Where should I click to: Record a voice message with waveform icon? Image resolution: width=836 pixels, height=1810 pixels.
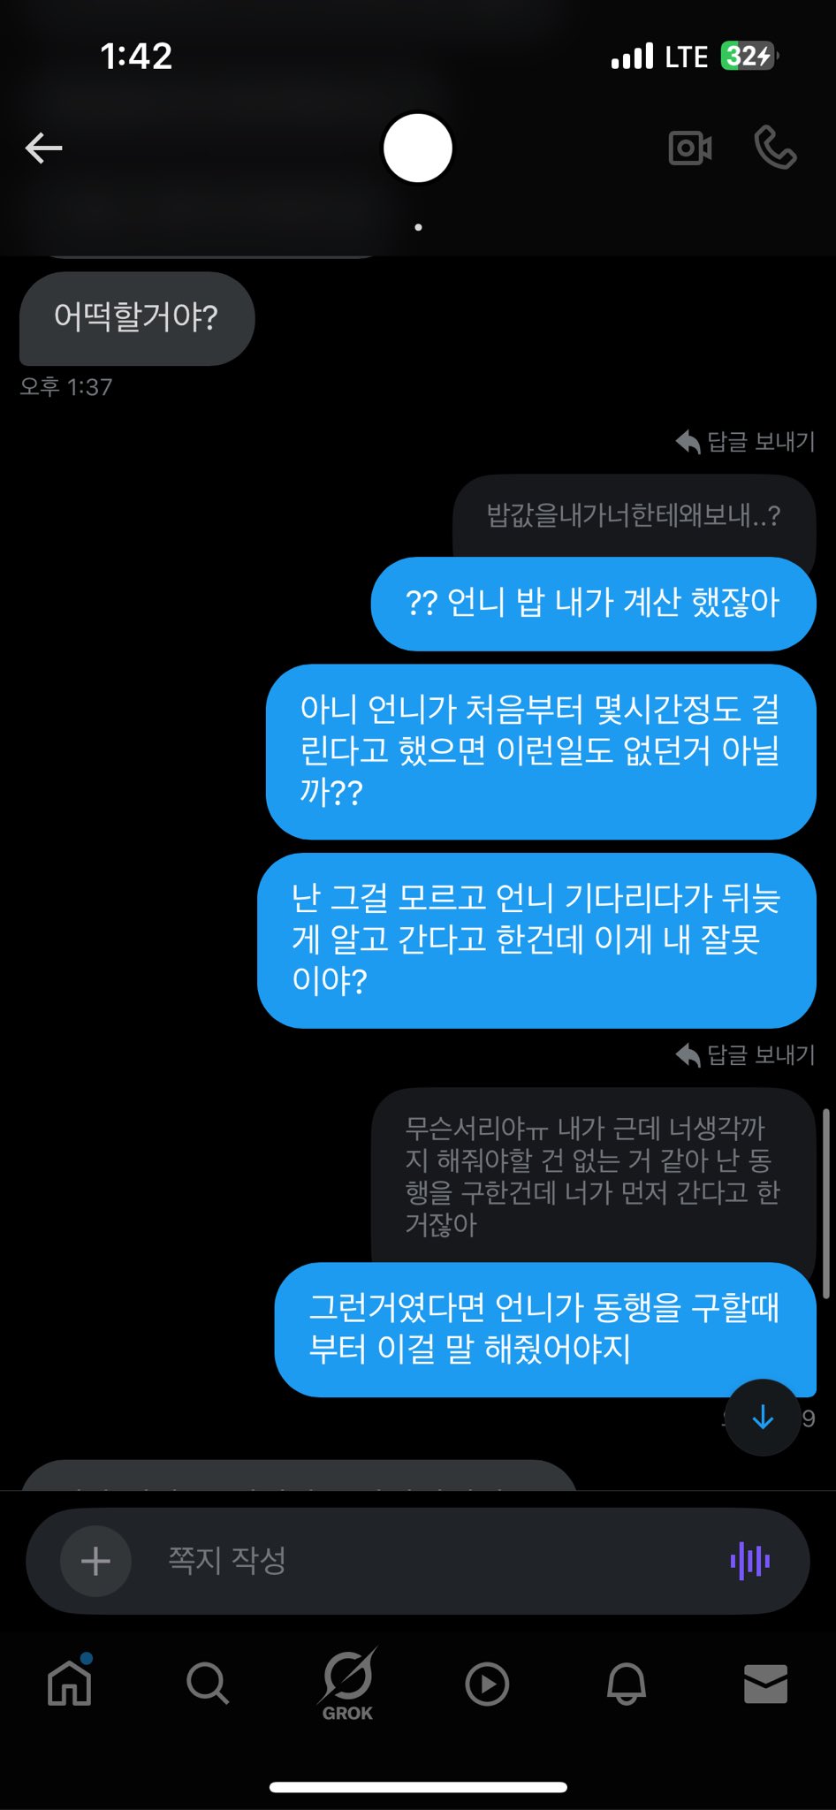[750, 1561]
